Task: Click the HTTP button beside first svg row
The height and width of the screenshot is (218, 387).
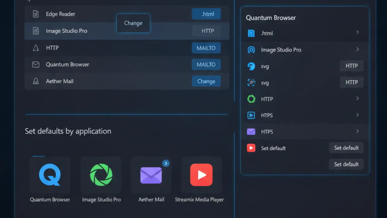Action: 352,66
